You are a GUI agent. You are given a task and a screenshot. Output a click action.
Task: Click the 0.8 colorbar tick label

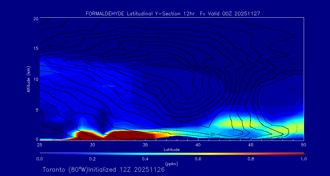pyautogui.click(x=251, y=159)
